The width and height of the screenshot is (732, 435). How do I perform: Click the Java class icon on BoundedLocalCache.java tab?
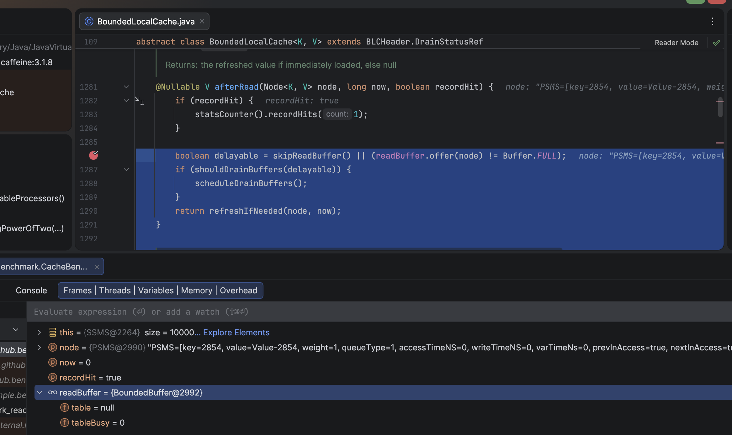[x=89, y=21]
